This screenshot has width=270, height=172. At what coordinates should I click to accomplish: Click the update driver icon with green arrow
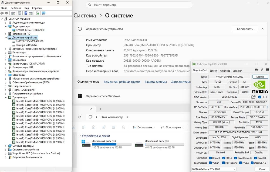[37, 13]
